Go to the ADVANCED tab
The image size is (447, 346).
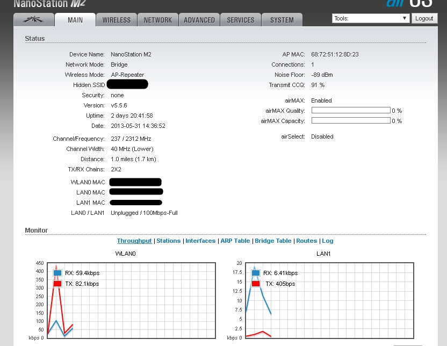click(199, 20)
